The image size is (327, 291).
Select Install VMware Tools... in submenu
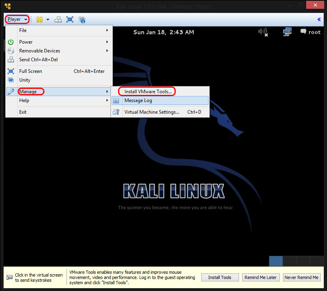coord(160,92)
